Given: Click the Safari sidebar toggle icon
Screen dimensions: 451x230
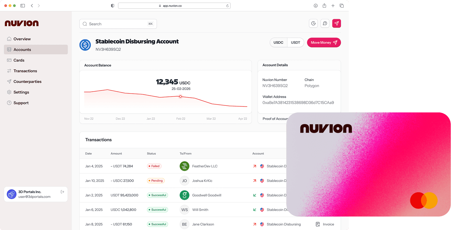Looking at the screenshot, I should click(x=23, y=6).
